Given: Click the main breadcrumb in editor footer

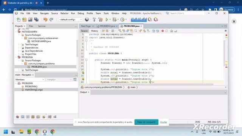Looking at the screenshot, I should [x=133, y=87].
